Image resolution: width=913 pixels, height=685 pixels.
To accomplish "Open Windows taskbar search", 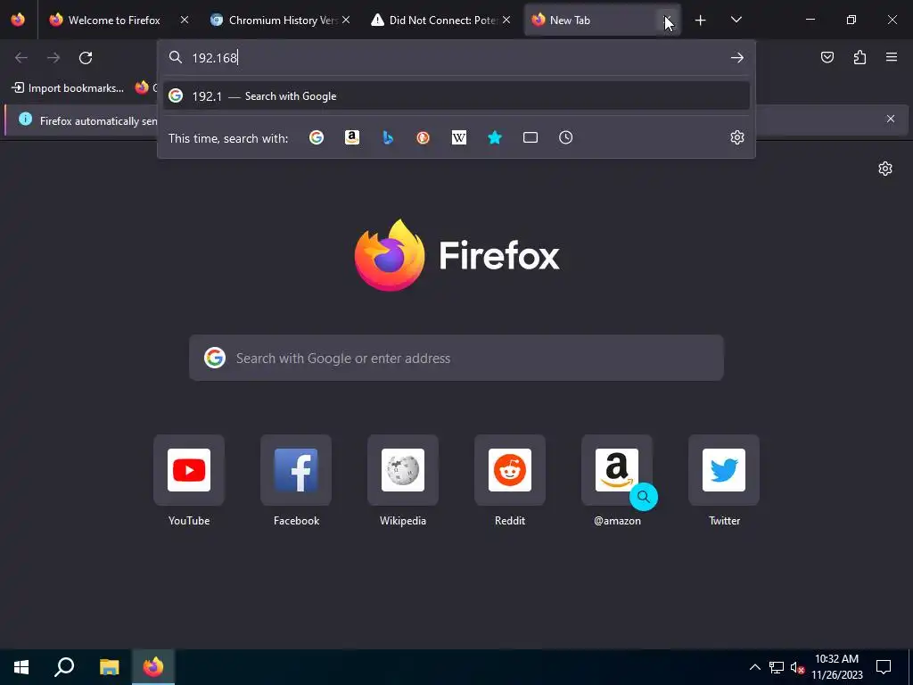I will pos(64,667).
